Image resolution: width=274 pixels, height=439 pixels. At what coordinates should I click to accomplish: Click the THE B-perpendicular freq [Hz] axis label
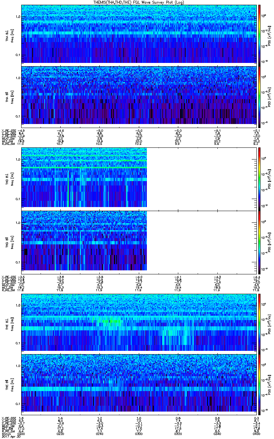tap(11, 322)
